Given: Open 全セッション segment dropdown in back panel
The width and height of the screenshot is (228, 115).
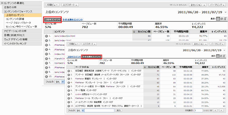Looking at the screenshot, I should (198, 5).
